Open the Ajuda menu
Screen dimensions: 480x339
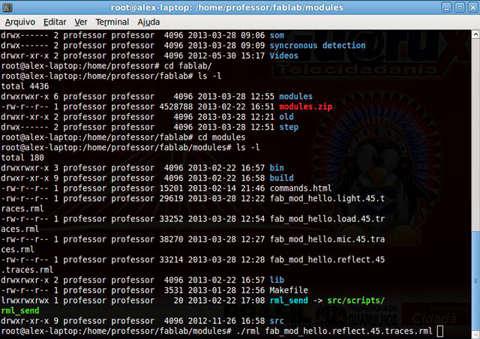(x=148, y=22)
